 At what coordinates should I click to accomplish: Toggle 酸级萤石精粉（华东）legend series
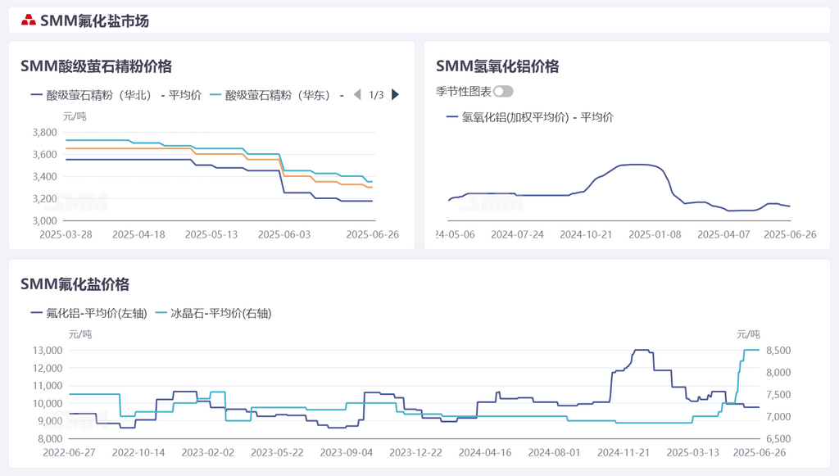277,95
